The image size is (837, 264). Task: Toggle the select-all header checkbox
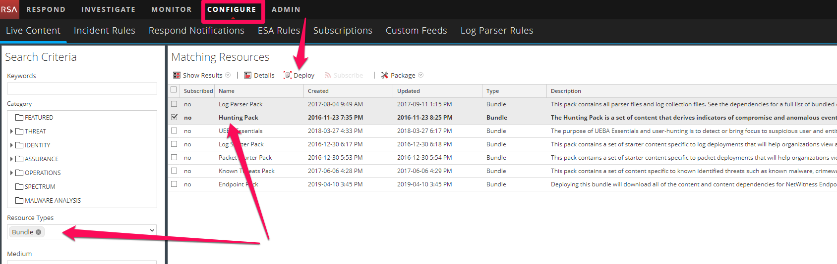click(x=174, y=90)
